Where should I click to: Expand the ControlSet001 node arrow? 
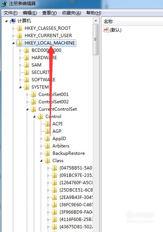tap(27, 94)
